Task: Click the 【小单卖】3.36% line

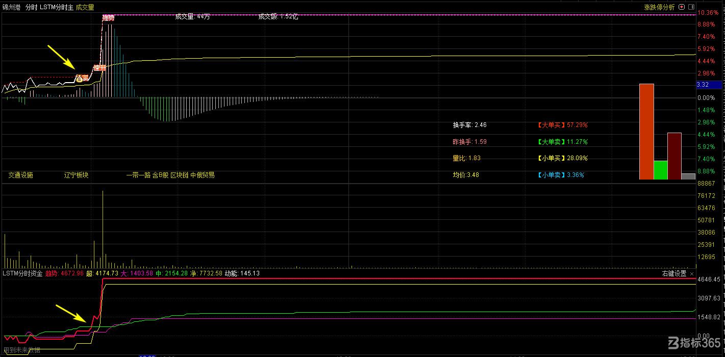Action: point(561,175)
